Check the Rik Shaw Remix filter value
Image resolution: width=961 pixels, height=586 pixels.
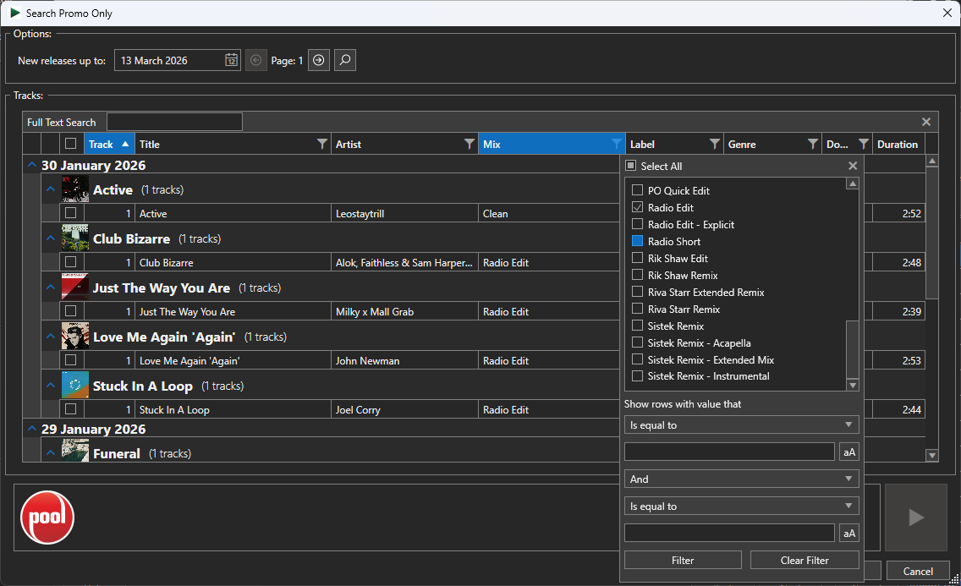(x=636, y=275)
